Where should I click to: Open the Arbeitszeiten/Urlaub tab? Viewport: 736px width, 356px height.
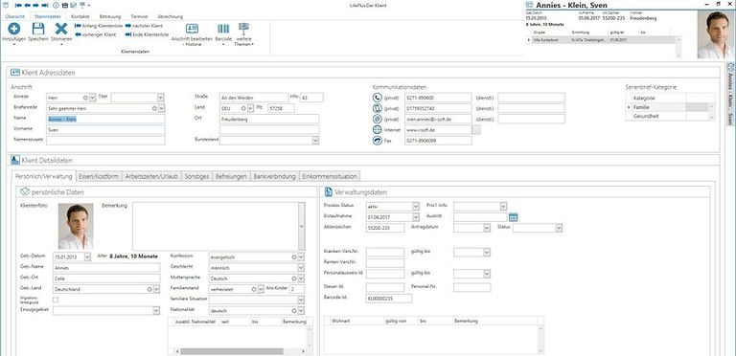(151, 177)
